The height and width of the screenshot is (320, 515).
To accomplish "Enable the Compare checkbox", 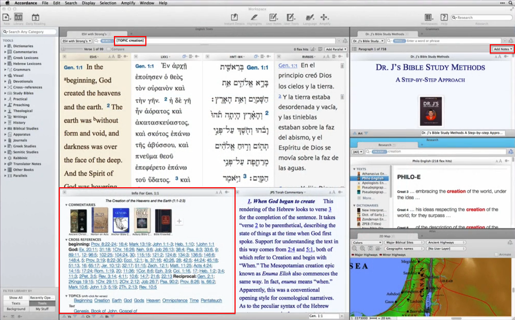I will click(110, 49).
